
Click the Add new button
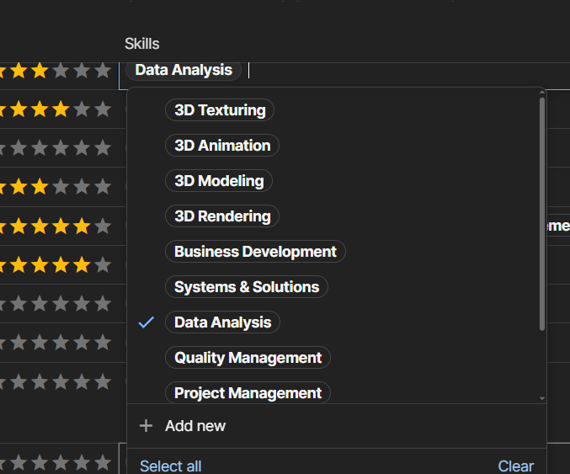[195, 426]
